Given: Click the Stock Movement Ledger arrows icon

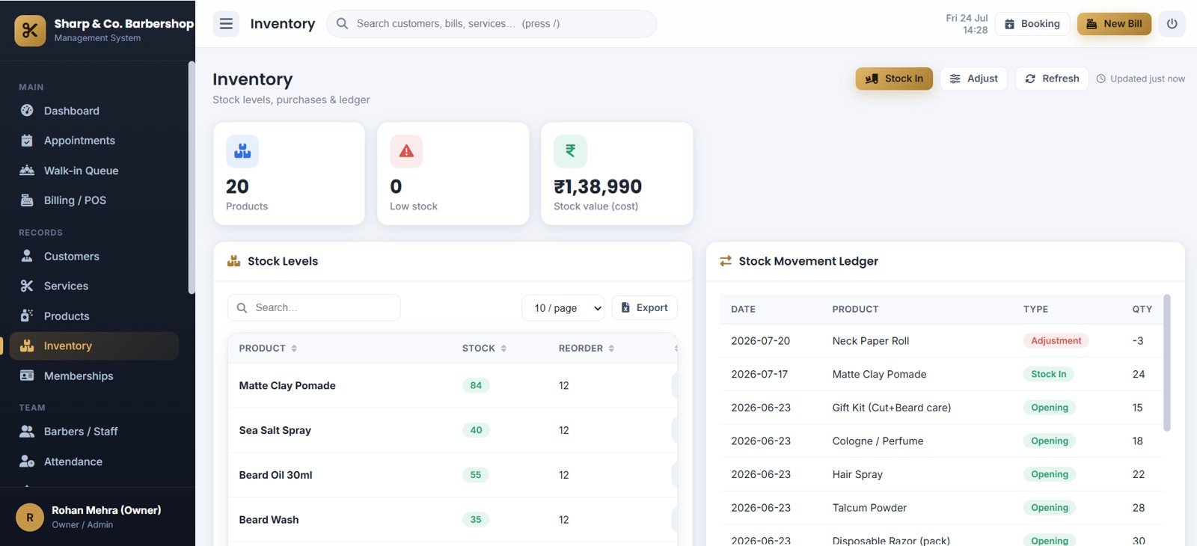Looking at the screenshot, I should 726,261.
